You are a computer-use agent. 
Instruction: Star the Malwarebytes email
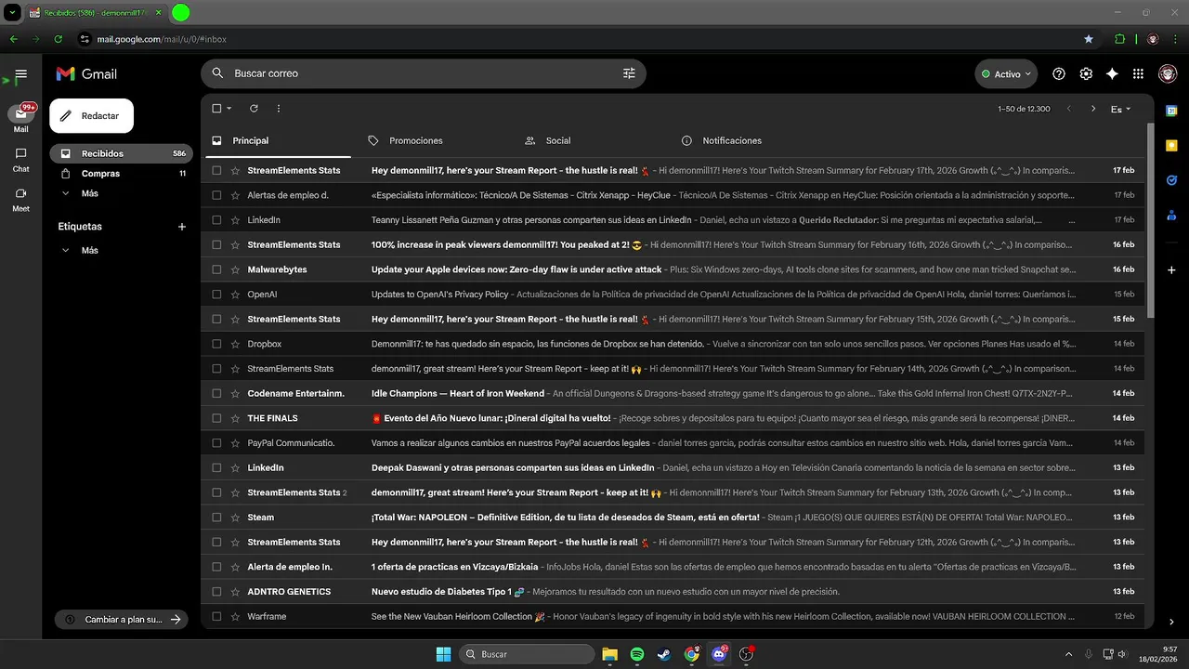coord(235,269)
